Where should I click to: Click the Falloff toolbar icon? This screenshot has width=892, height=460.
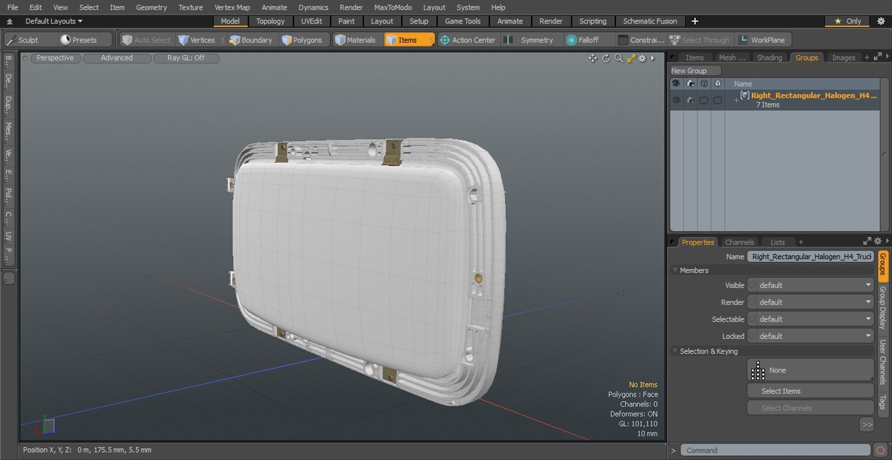pyautogui.click(x=571, y=40)
